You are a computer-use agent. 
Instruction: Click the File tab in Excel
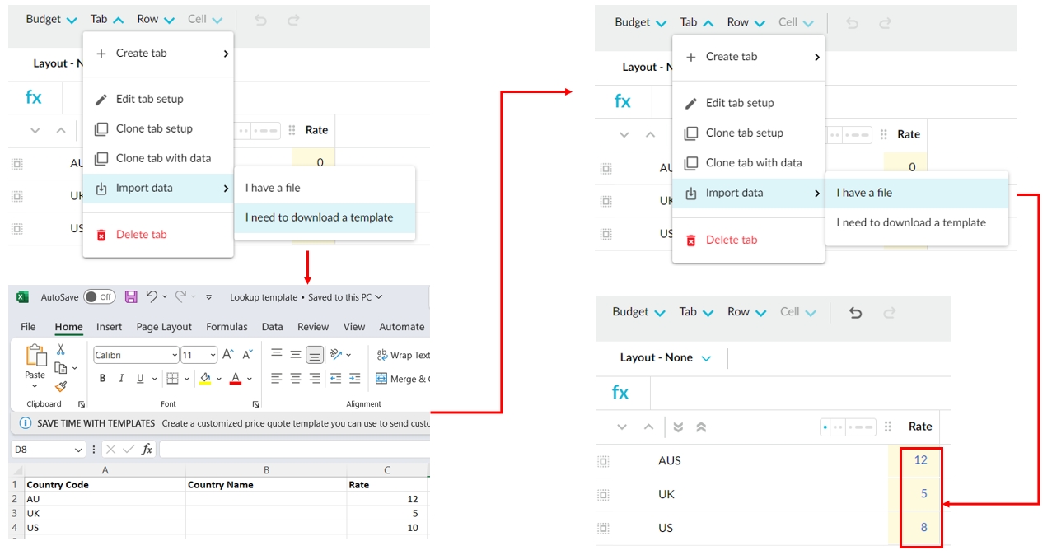[28, 327]
